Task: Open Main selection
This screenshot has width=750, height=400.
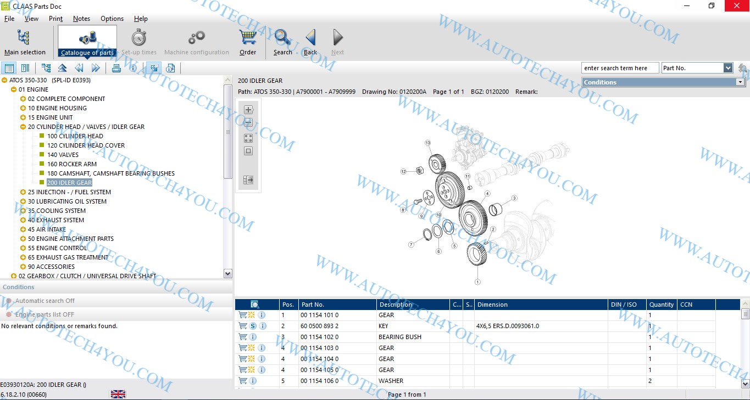Action: tap(25, 42)
